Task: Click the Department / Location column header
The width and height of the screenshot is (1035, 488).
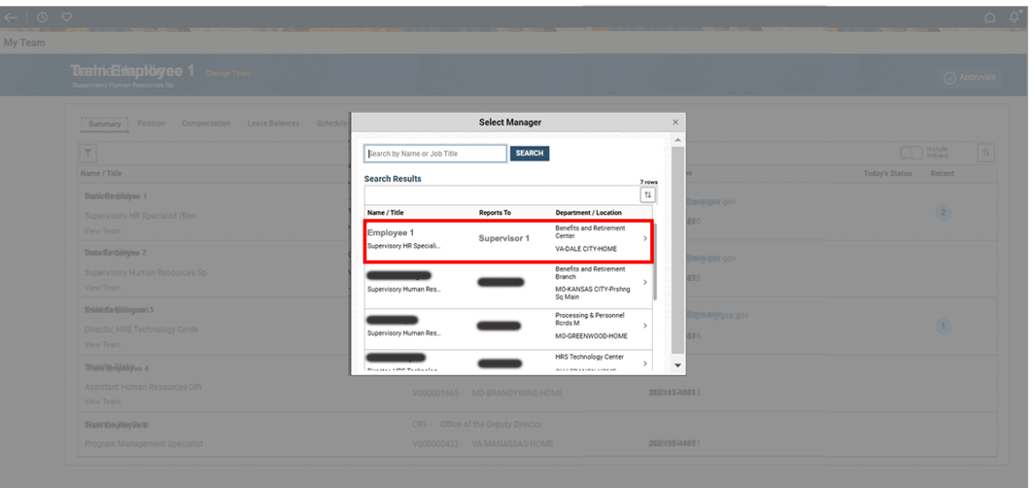Action: tap(588, 213)
